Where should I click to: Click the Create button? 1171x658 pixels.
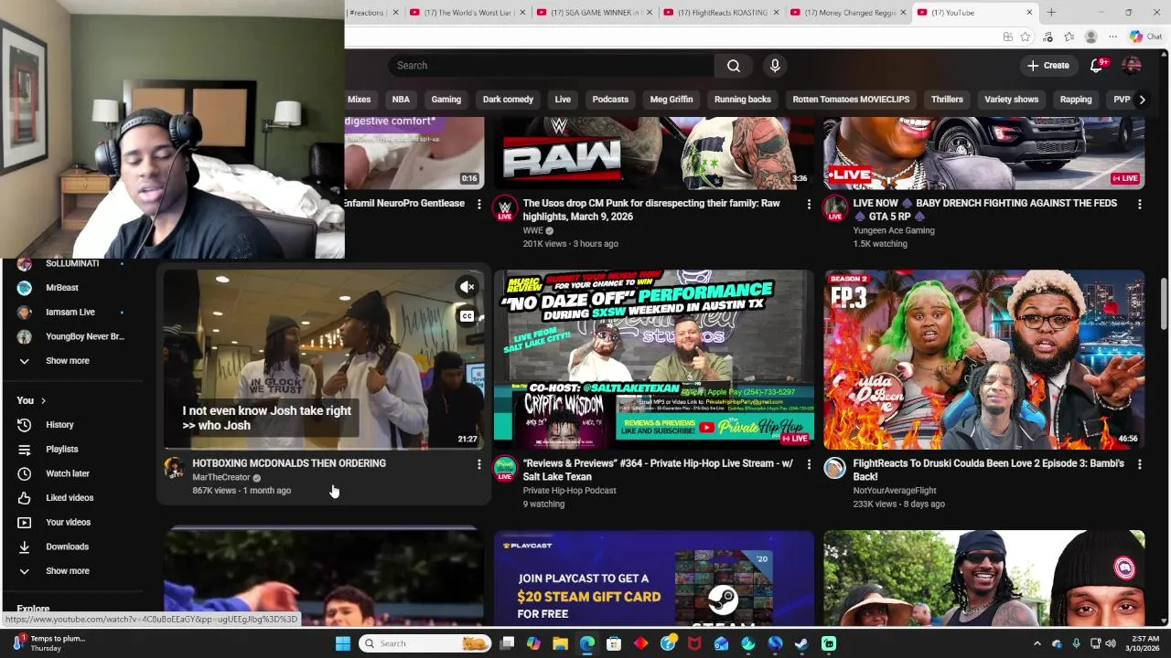(x=1047, y=66)
